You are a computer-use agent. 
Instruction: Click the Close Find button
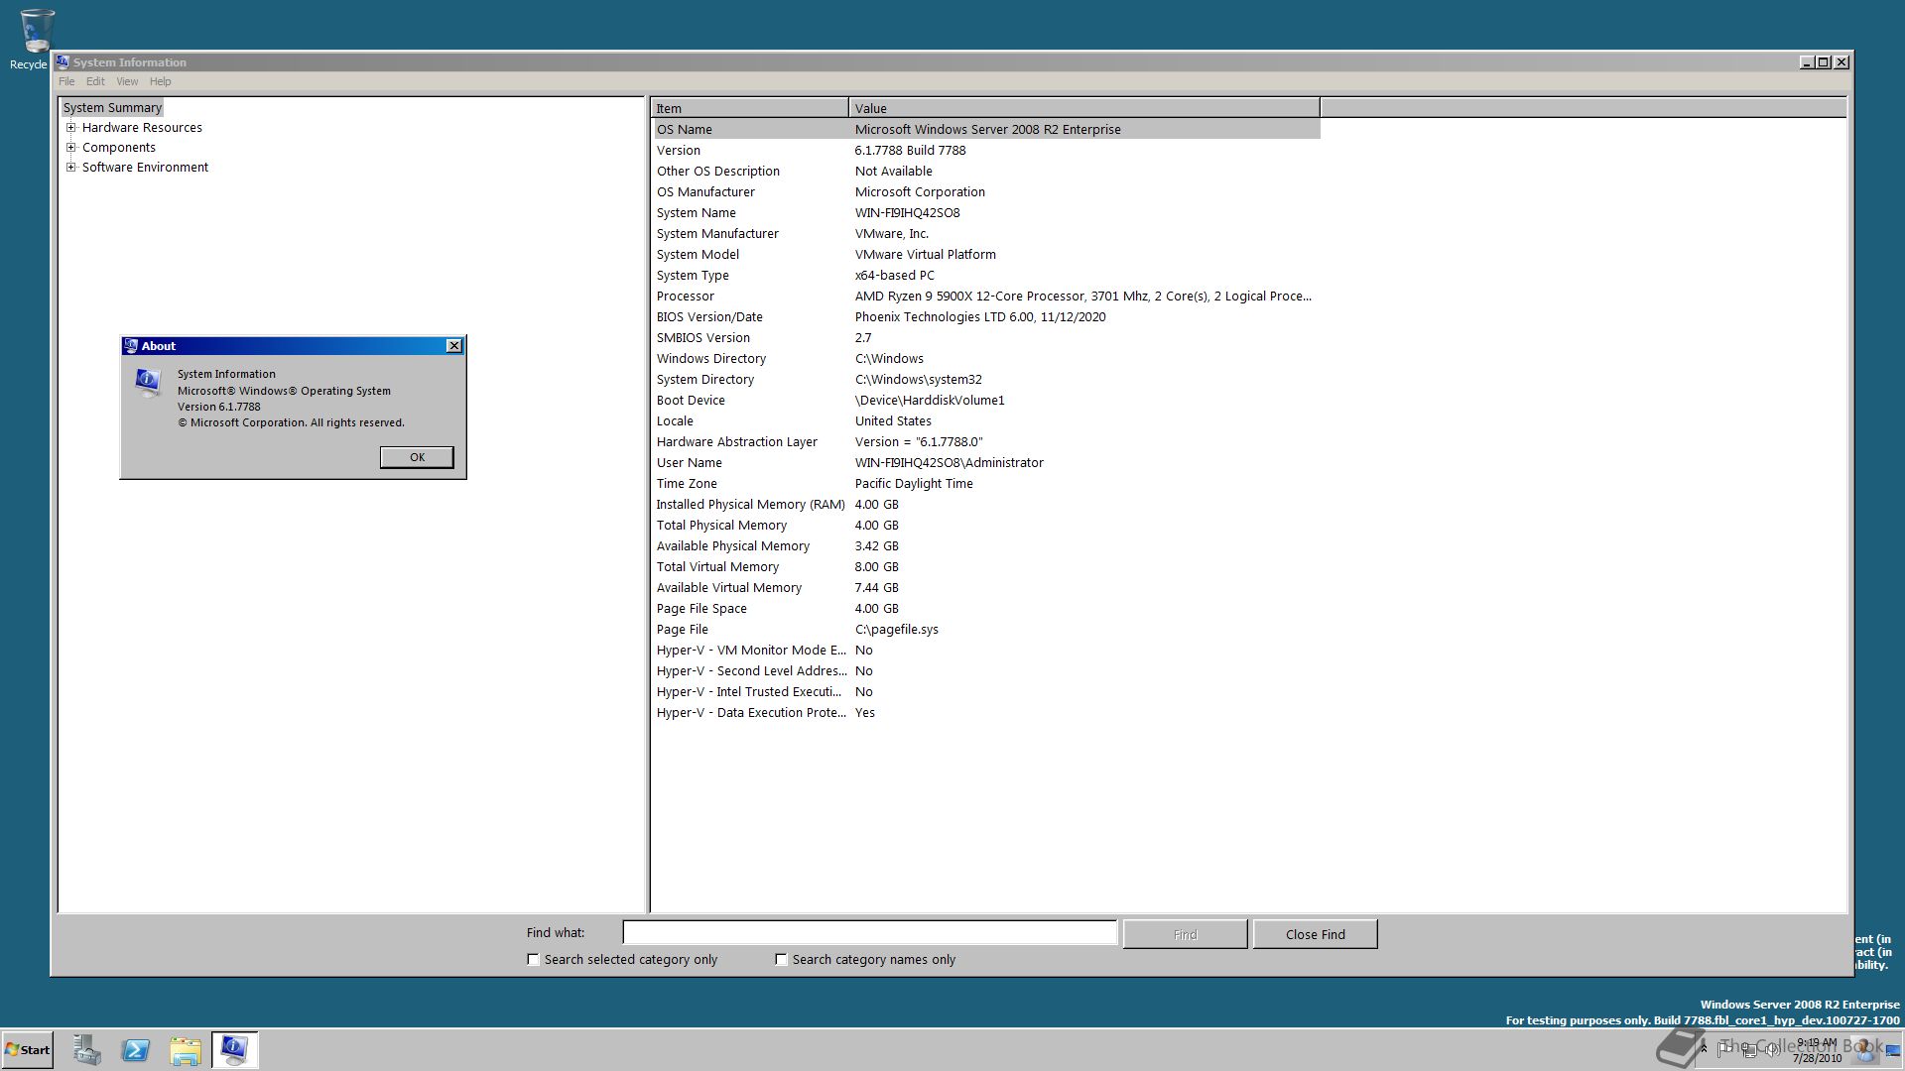pos(1315,934)
